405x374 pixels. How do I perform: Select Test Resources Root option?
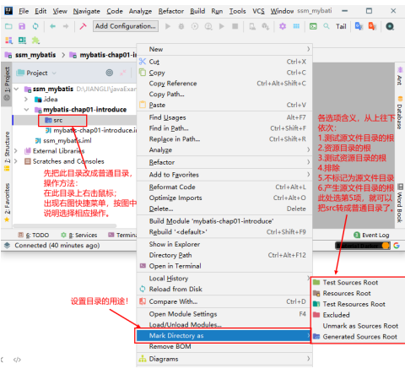[x=359, y=304]
